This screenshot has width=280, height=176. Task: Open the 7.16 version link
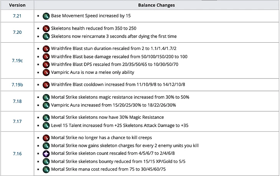point(17,153)
